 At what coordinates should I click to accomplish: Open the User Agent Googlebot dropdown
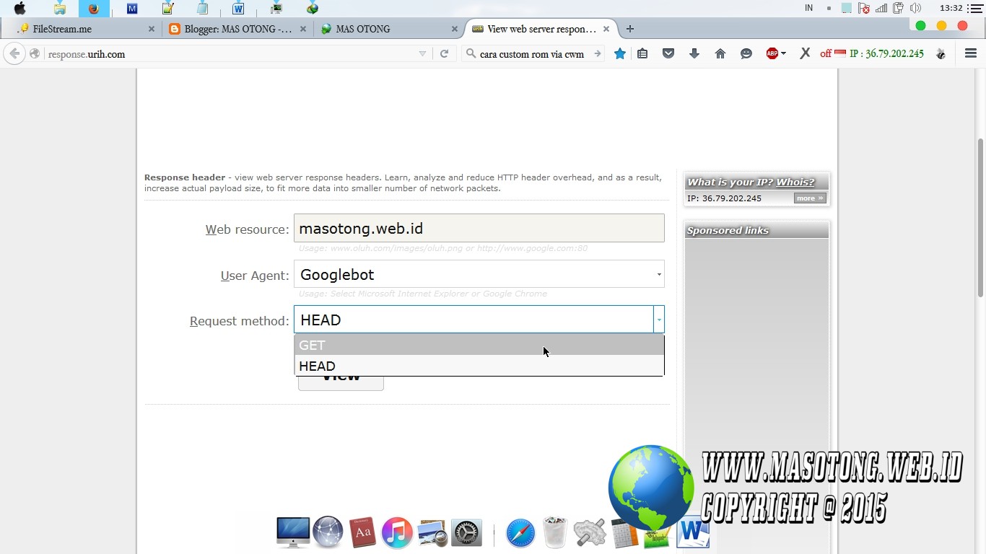pyautogui.click(x=479, y=274)
